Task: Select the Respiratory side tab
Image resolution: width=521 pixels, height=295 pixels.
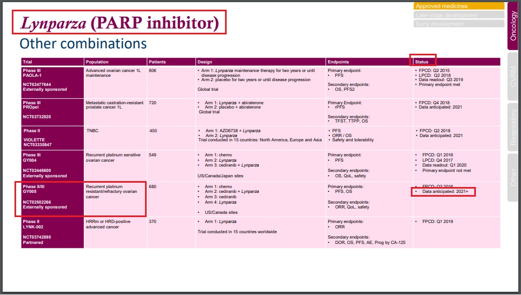Action: [x=513, y=127]
